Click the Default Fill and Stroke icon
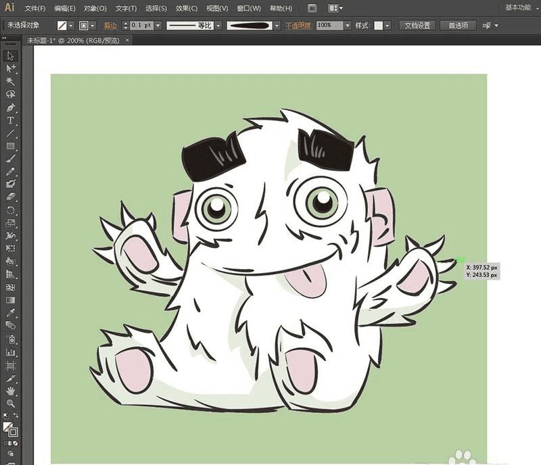This screenshot has height=465, width=541. (6, 416)
